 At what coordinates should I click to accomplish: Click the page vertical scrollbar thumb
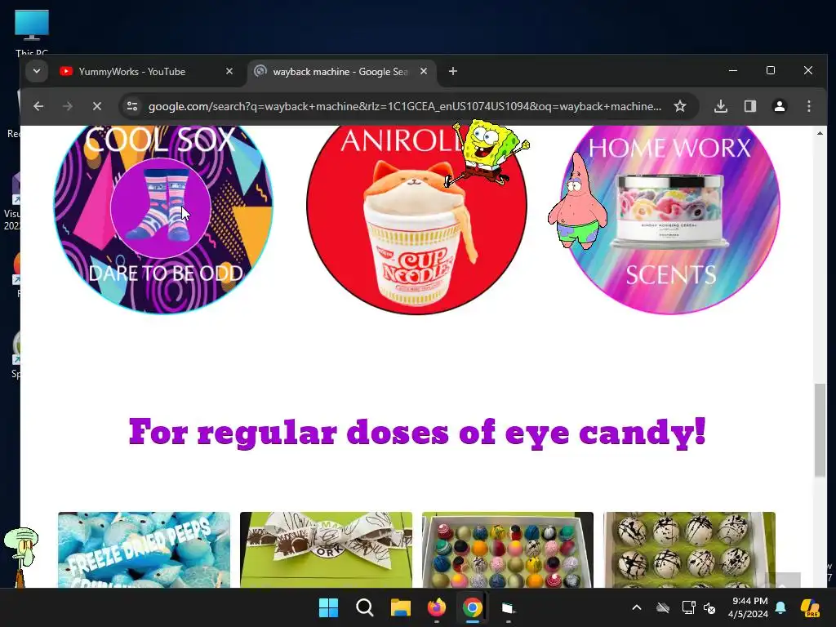click(x=820, y=429)
